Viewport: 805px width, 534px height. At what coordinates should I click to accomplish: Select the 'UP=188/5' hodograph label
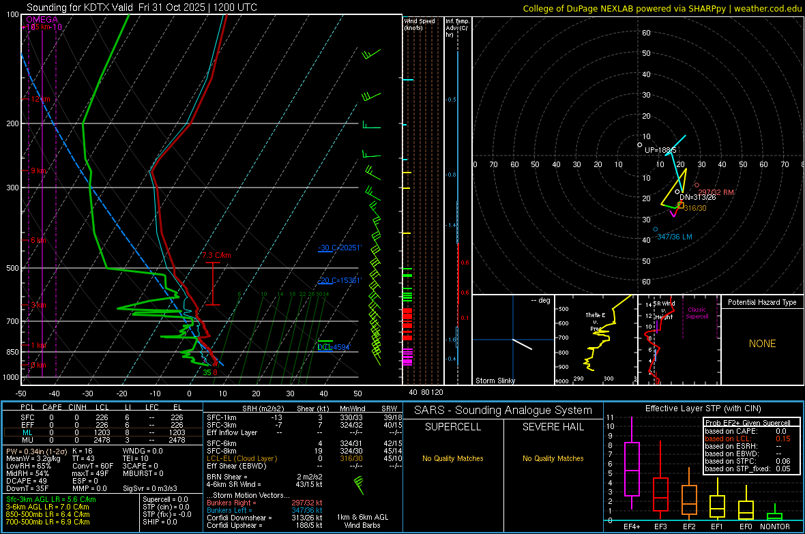click(x=660, y=150)
